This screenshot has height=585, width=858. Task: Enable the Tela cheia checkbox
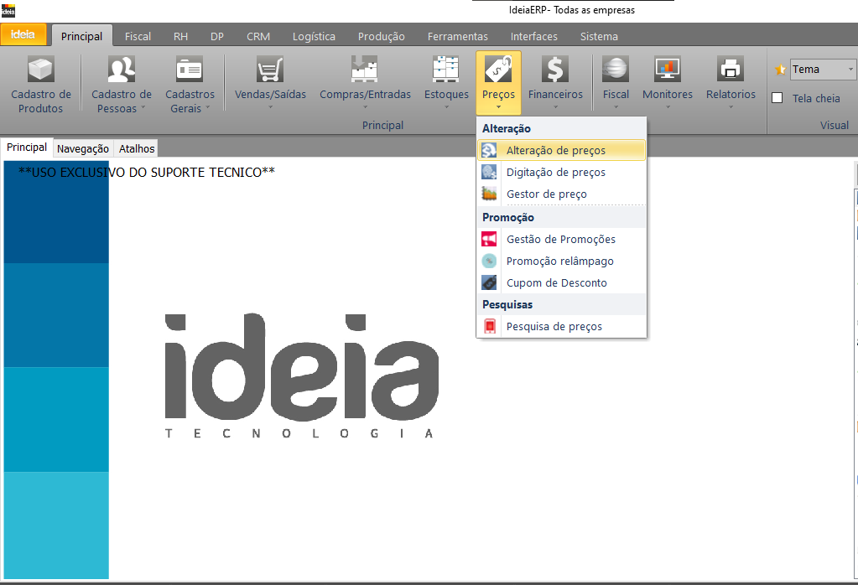click(x=777, y=98)
